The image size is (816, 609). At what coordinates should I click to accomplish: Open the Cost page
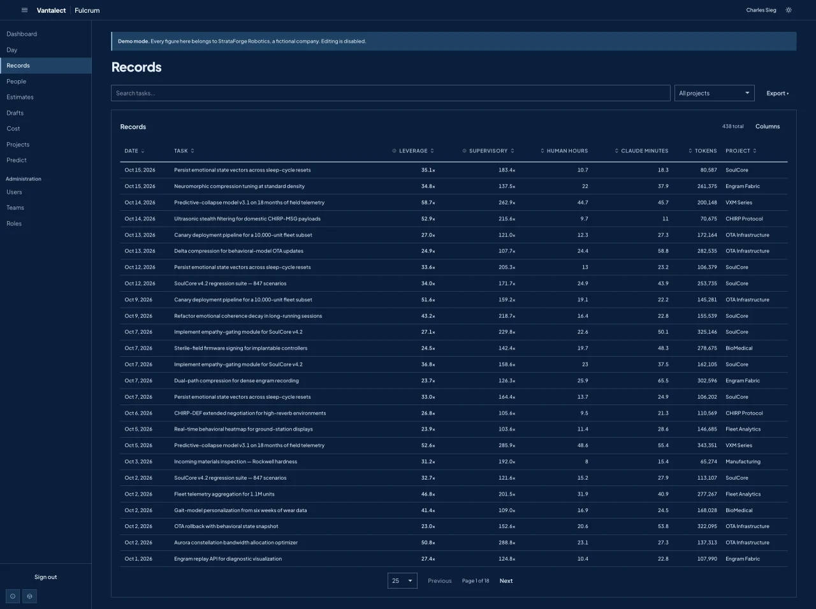pos(45,129)
